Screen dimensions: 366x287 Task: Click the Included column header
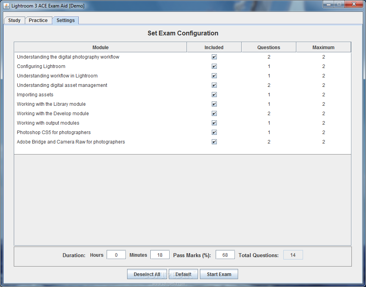point(214,47)
